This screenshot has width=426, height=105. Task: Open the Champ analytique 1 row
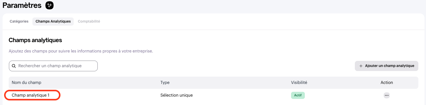pos(31,95)
